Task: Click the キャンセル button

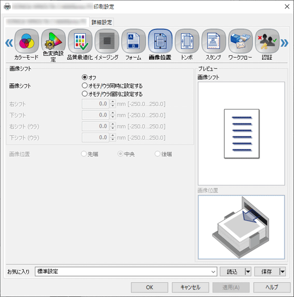Action: pos(191,287)
